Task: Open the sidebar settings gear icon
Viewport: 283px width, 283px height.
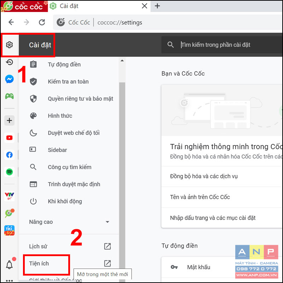Action: click(10, 45)
